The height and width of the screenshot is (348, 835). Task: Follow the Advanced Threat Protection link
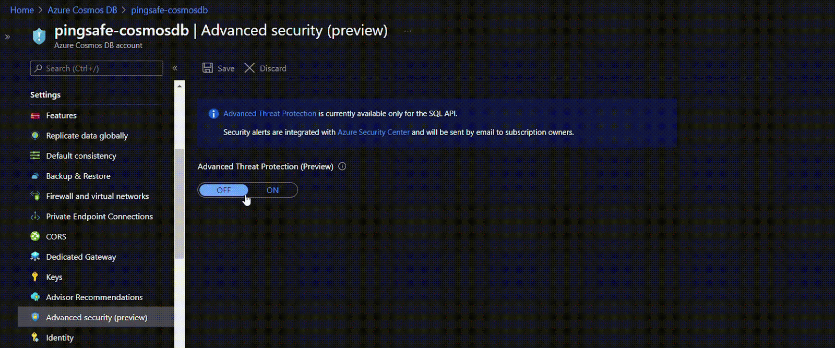point(270,114)
